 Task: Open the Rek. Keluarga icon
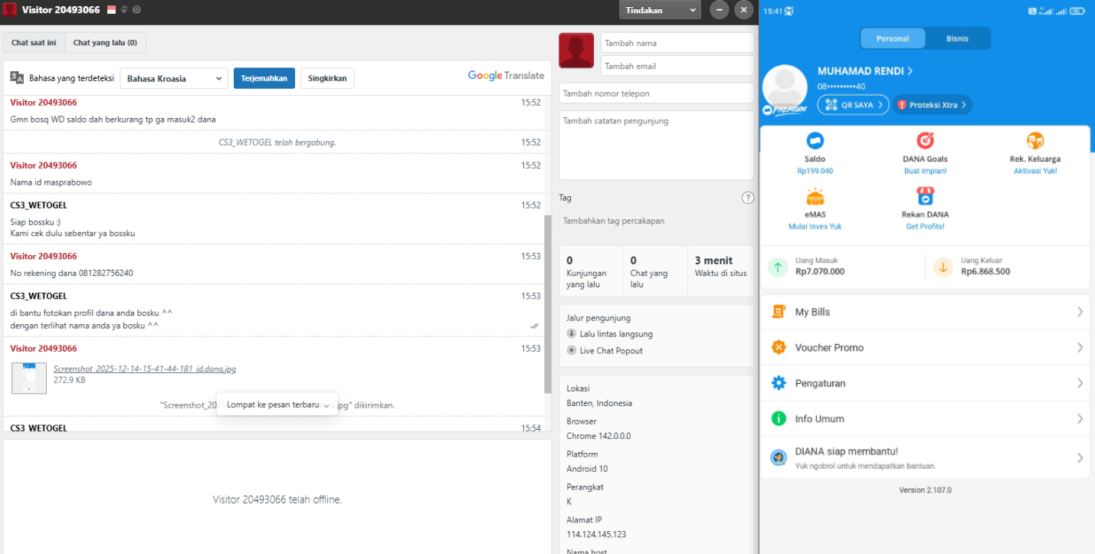(1035, 141)
